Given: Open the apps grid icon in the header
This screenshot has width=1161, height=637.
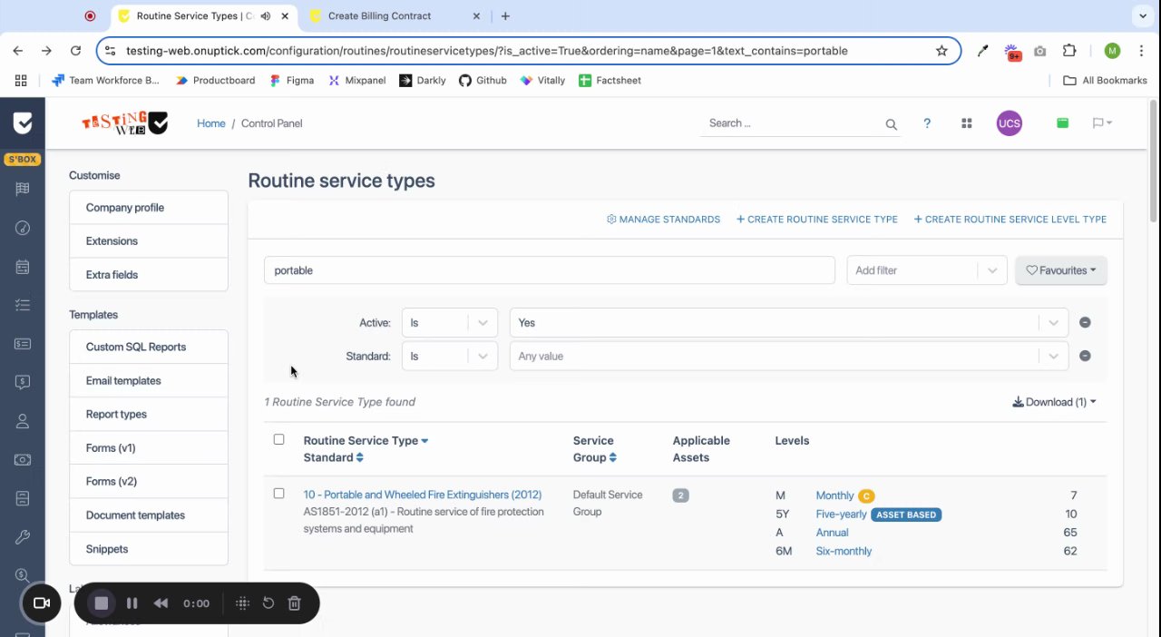Looking at the screenshot, I should [967, 123].
